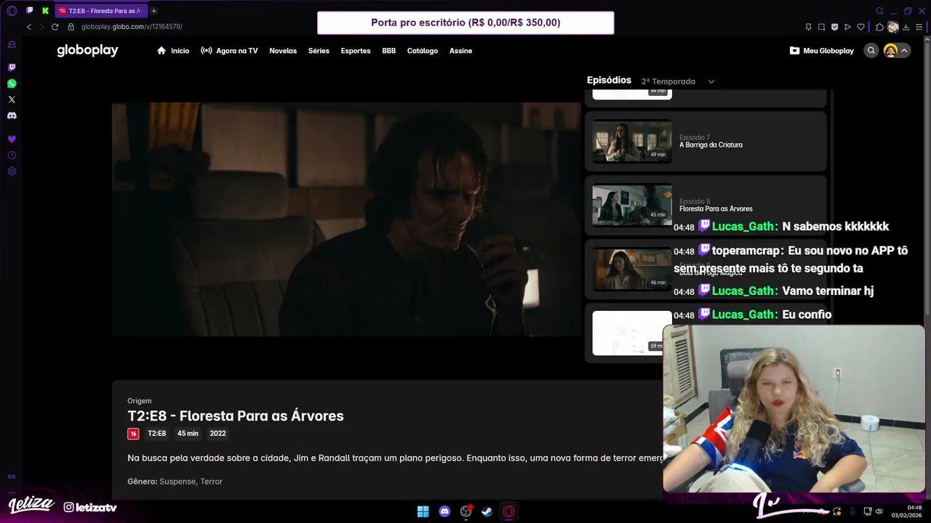Select the T2:E8 Floresta Para as tab
Viewport: 931px width, 523px height.
coord(100,11)
